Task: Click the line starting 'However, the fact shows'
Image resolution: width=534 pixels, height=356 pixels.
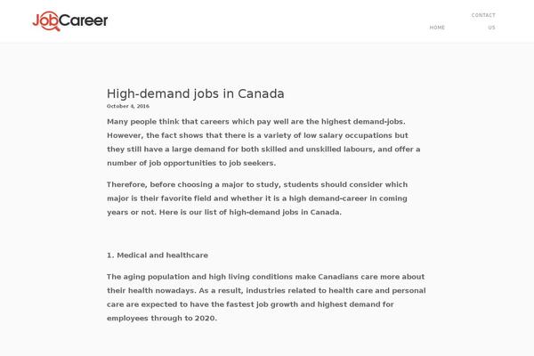Action: coord(257,135)
